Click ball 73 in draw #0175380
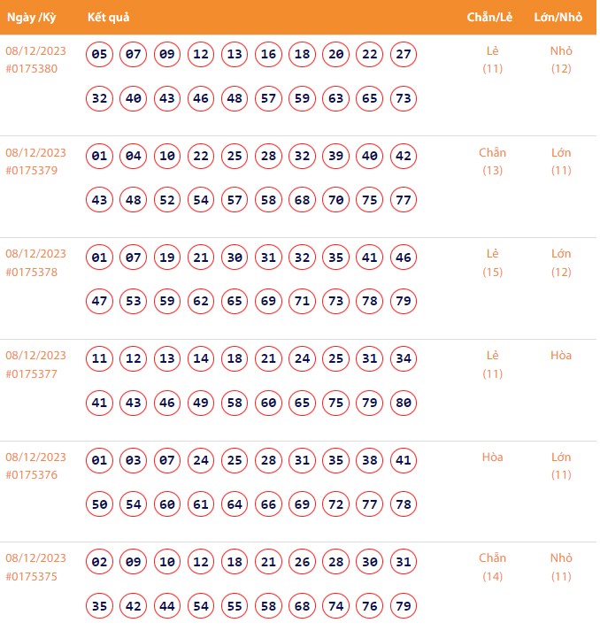Viewport: 600px width, 638px height. point(404,98)
